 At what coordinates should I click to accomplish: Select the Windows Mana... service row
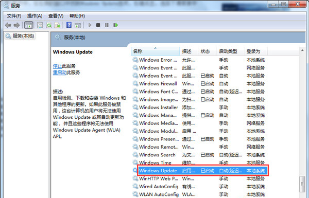pyautogui.click(x=199, y=115)
